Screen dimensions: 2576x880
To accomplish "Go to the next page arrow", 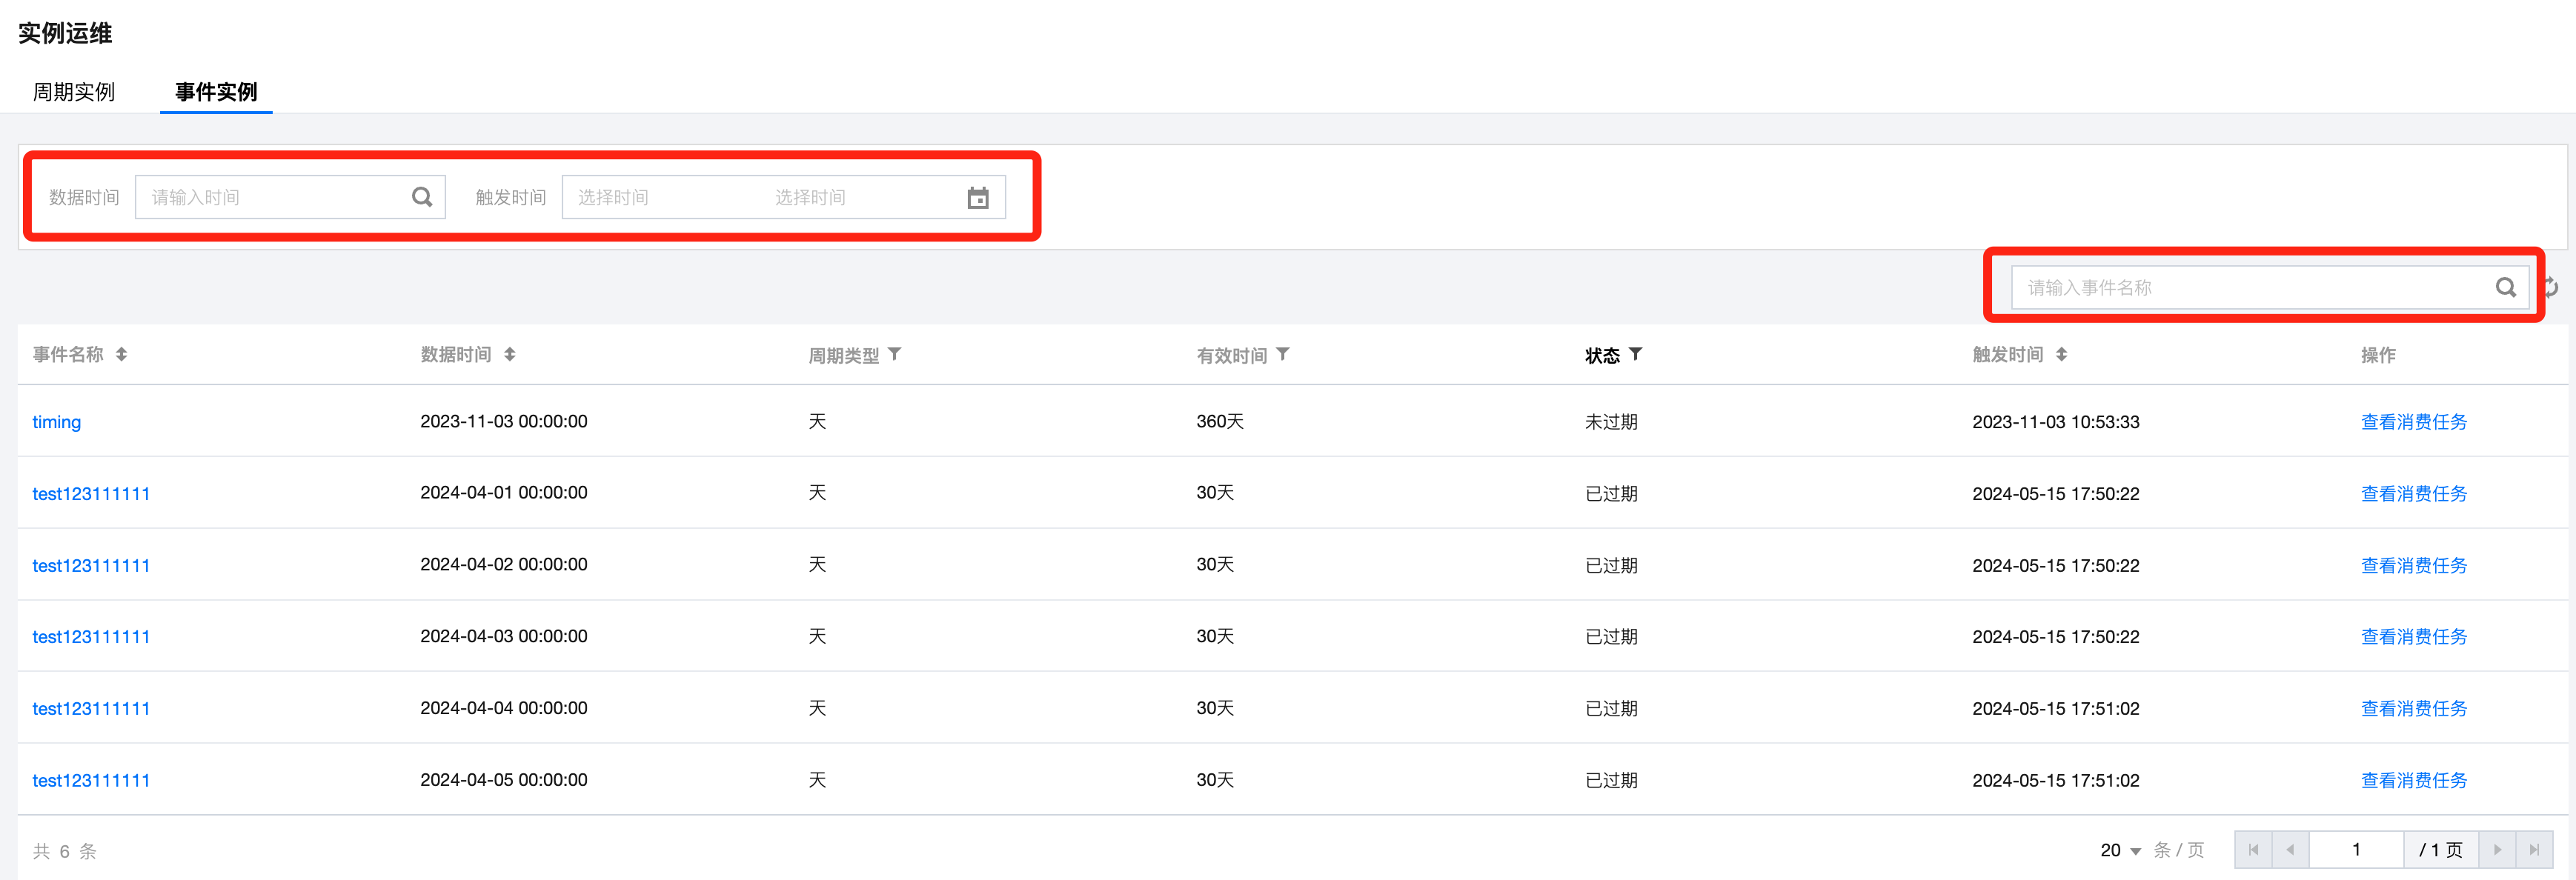I will click(x=2497, y=850).
